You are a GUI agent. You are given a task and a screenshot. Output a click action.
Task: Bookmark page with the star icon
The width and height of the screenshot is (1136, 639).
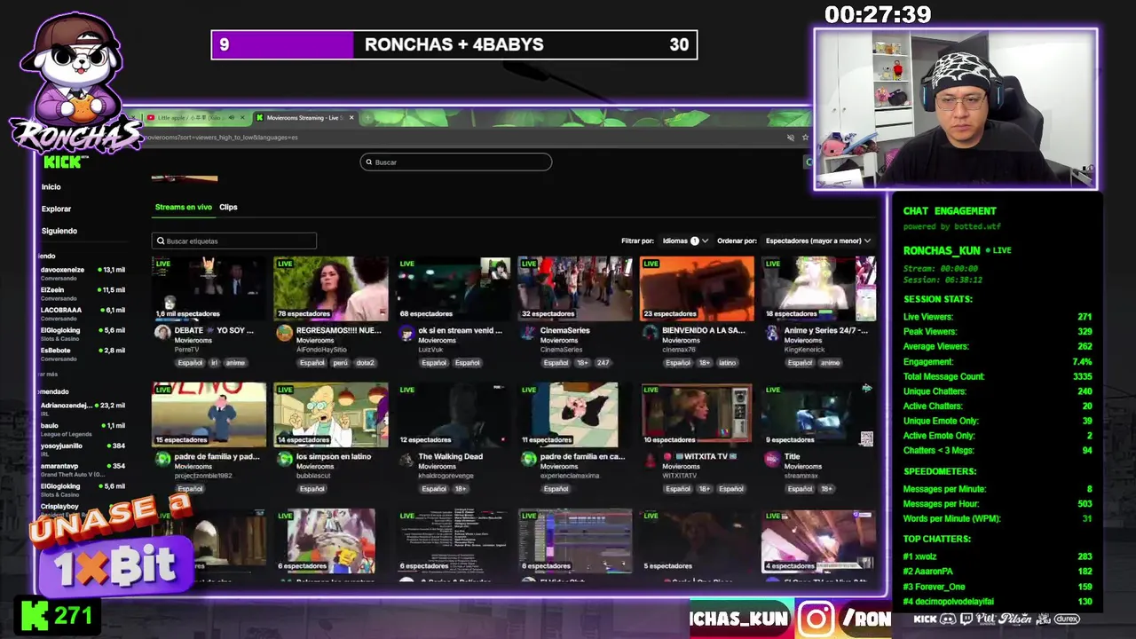(805, 138)
